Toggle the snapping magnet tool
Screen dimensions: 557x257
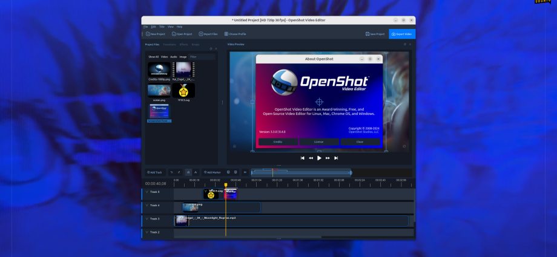click(188, 172)
